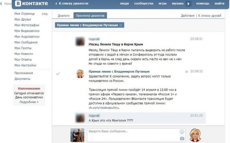Go back via 'К списку диалогов'
230x143 pixels.
tap(72, 4)
